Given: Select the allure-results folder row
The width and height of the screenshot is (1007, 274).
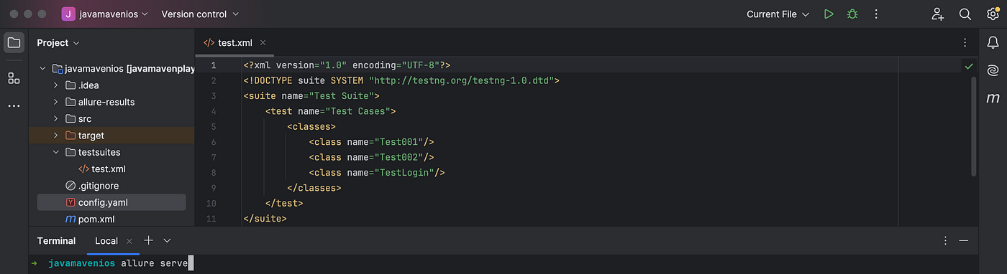Looking at the screenshot, I should pyautogui.click(x=111, y=102).
